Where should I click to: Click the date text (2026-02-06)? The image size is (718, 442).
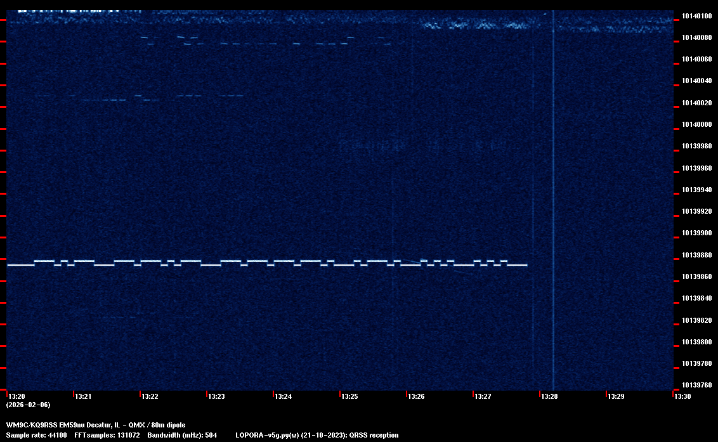pyautogui.click(x=28, y=405)
